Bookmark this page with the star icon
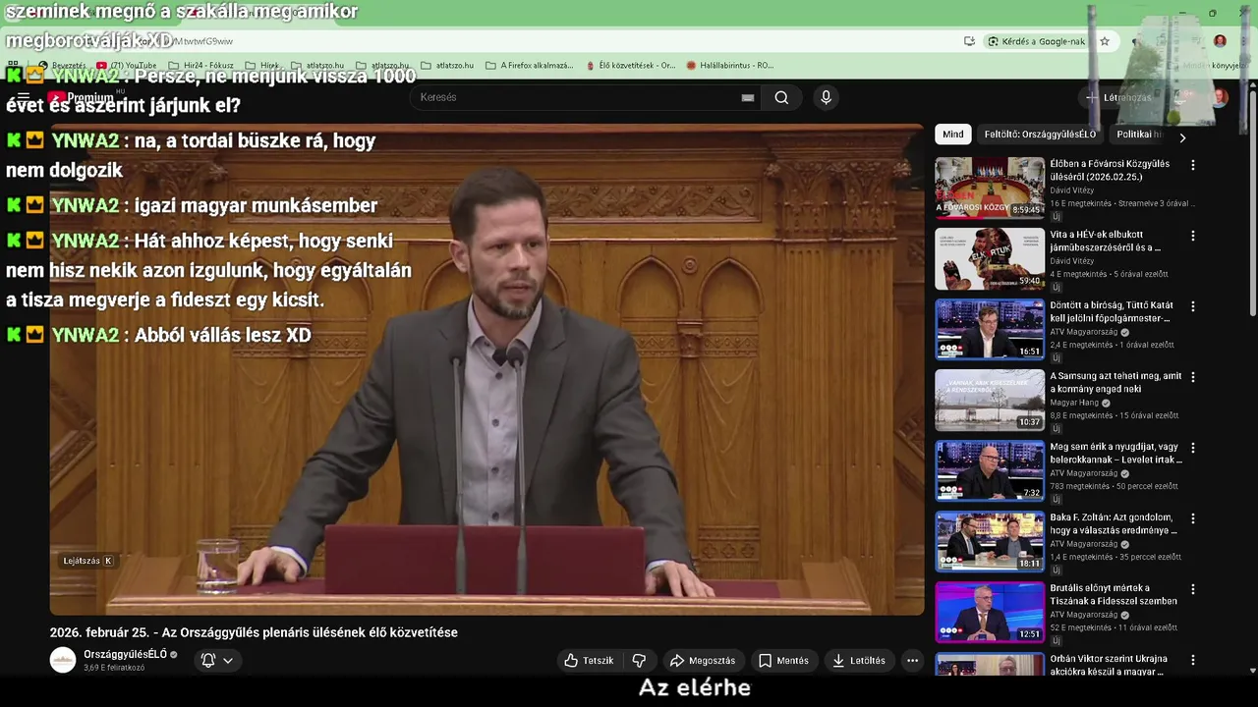The height and width of the screenshot is (707, 1258). pyautogui.click(x=1105, y=41)
